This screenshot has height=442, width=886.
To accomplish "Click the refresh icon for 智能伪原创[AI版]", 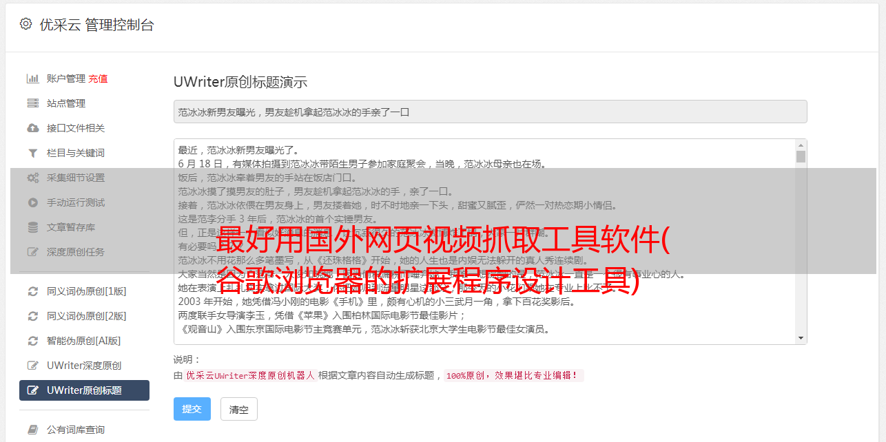I will coord(32,341).
